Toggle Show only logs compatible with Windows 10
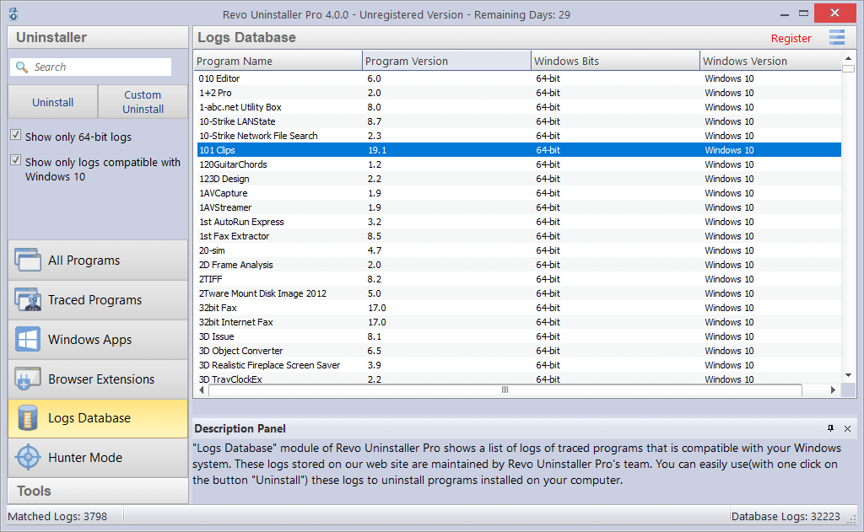Viewport: 864px width, 532px height. point(16,160)
